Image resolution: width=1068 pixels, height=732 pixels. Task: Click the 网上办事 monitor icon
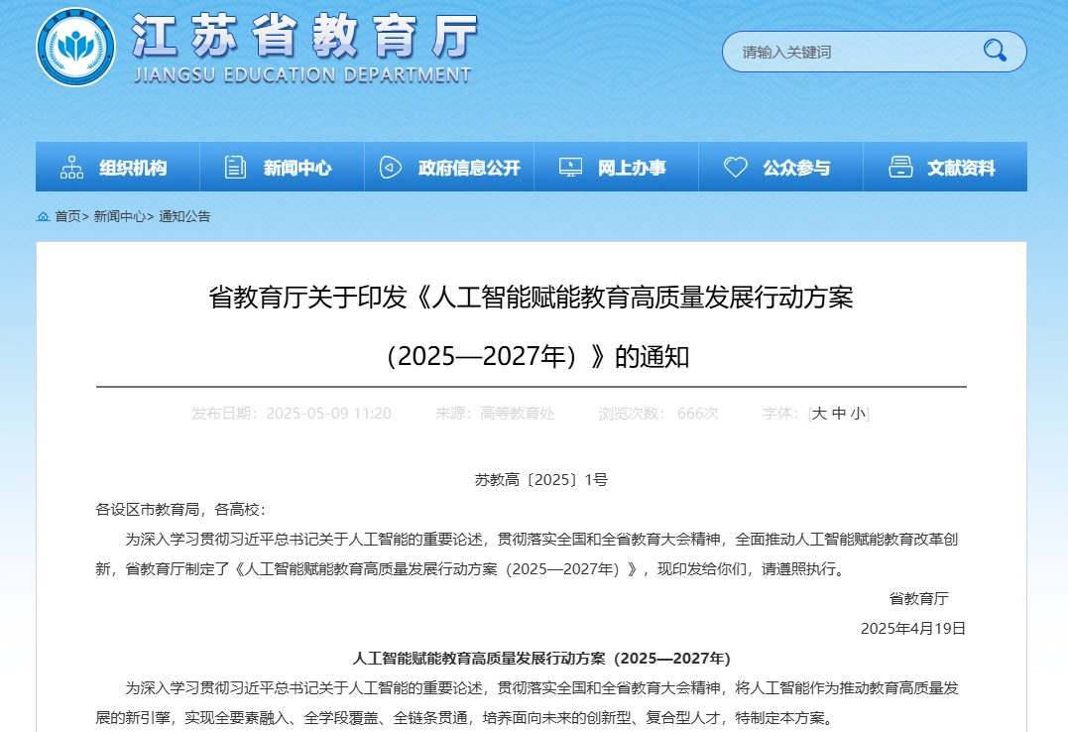[x=570, y=168]
